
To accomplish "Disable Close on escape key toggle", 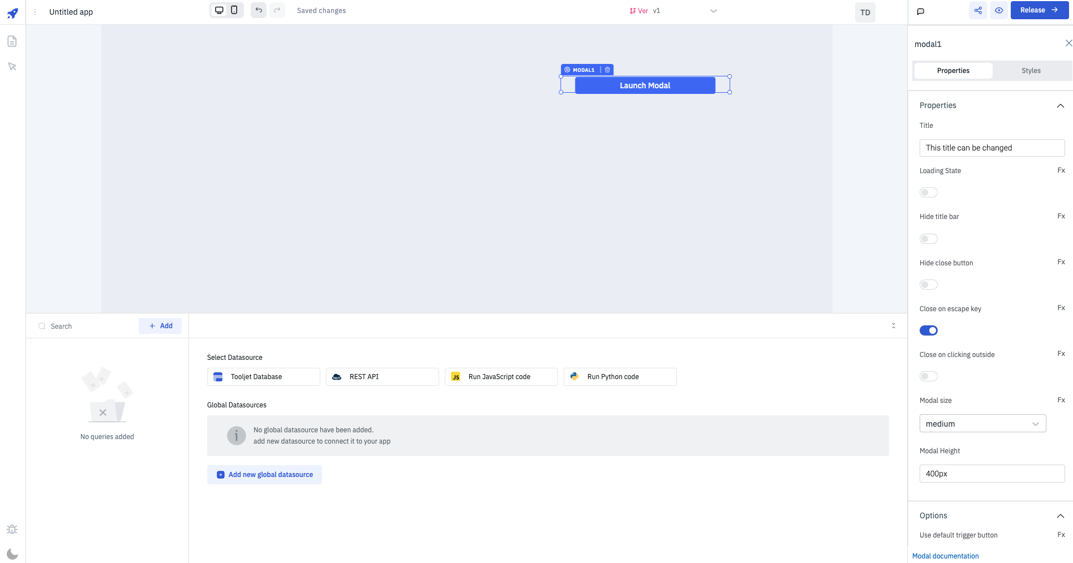I will 928,330.
